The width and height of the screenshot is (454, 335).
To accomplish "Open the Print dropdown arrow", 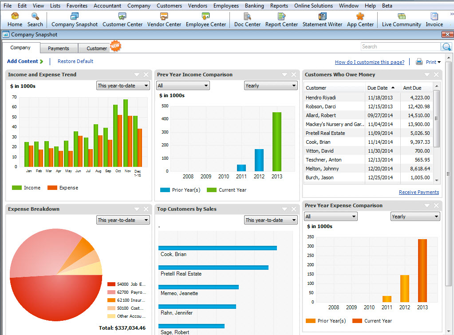I will coord(439,62).
